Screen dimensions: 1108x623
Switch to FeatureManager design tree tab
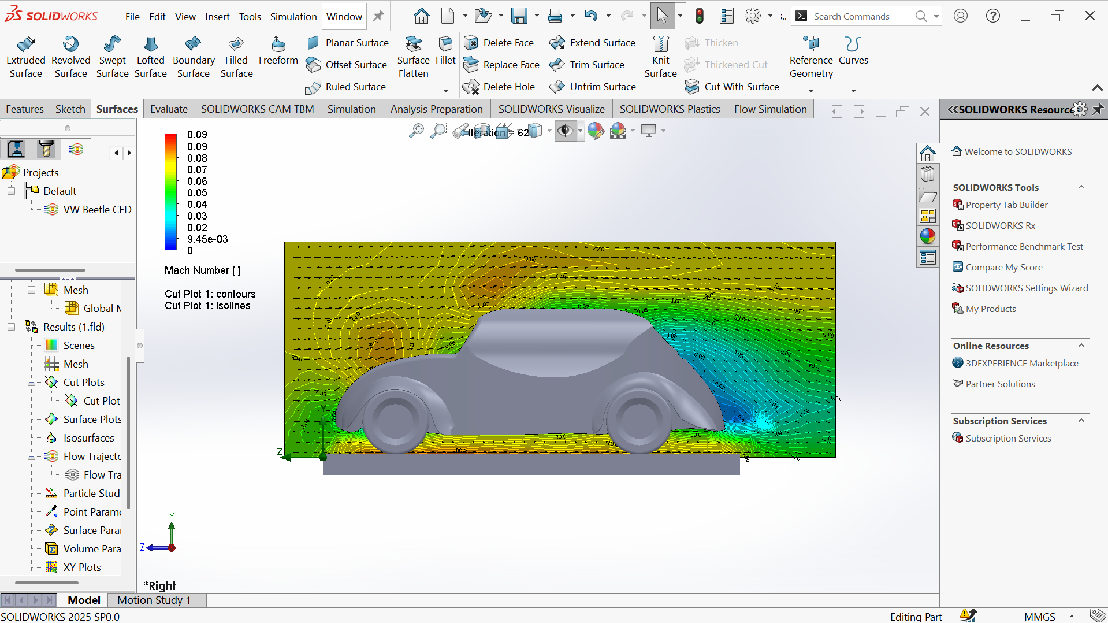point(16,150)
